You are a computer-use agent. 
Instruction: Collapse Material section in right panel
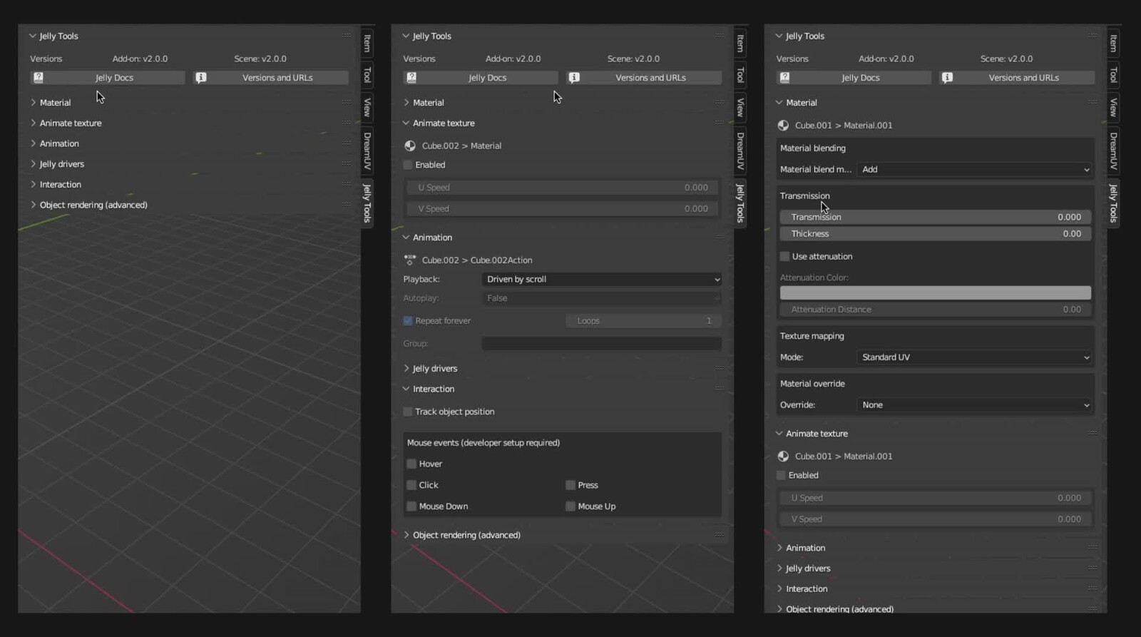[x=779, y=103]
